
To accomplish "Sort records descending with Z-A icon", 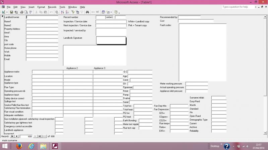I will (x=67, y=12).
